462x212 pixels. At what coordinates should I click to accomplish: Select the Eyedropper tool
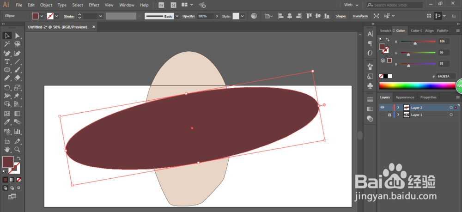[7, 122]
